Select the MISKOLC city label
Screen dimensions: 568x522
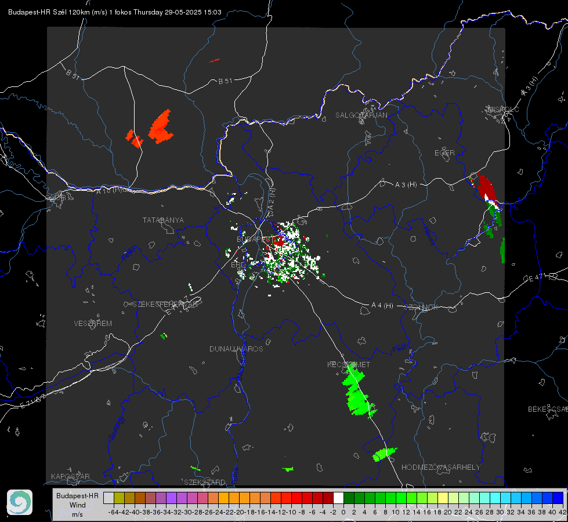tap(503, 110)
